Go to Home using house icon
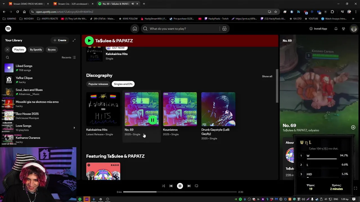Screen dimensions: 360x202 [x=135, y=29]
